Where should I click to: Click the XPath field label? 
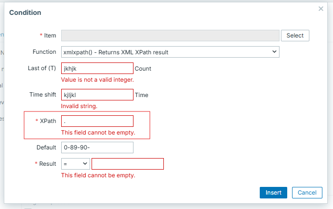[x=48, y=121]
